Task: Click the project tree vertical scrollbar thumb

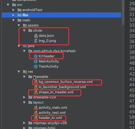Action: tap(123, 12)
